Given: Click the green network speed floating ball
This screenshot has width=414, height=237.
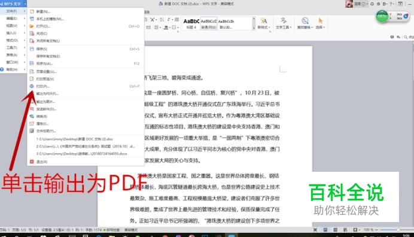Looking at the screenshot, I should (x=382, y=16).
